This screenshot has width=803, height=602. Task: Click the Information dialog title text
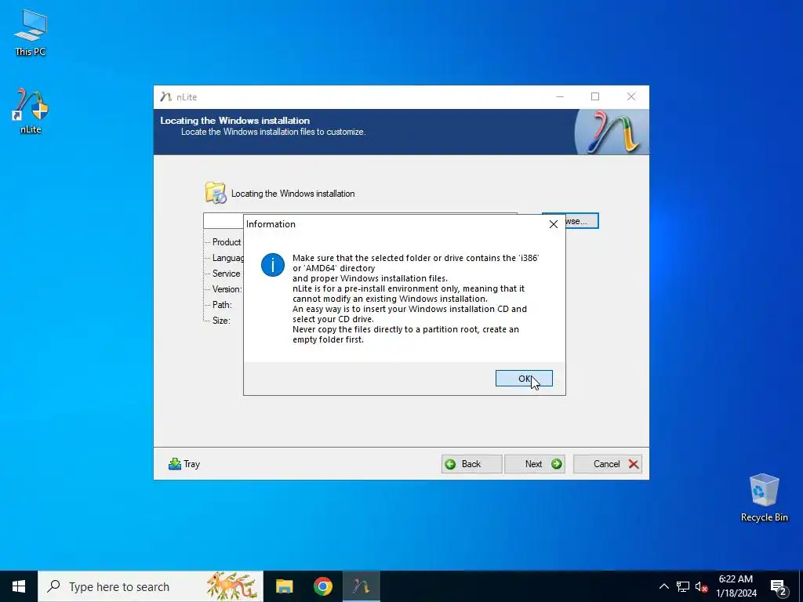pyautogui.click(x=271, y=224)
